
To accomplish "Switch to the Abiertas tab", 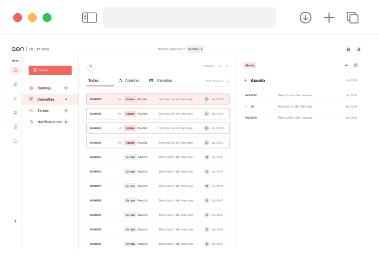I will (129, 80).
